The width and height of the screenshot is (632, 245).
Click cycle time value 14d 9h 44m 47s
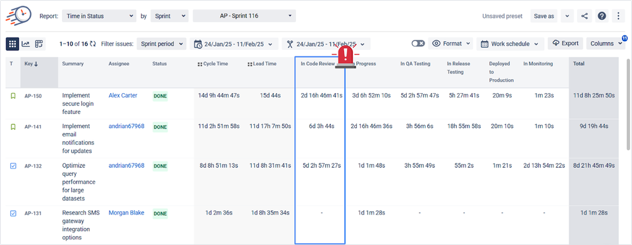[x=219, y=96]
